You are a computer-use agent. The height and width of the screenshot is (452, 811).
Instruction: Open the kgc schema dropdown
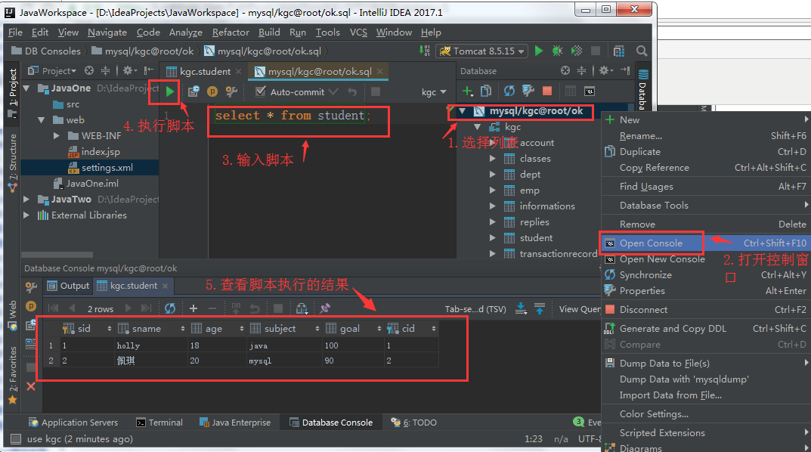(433, 92)
